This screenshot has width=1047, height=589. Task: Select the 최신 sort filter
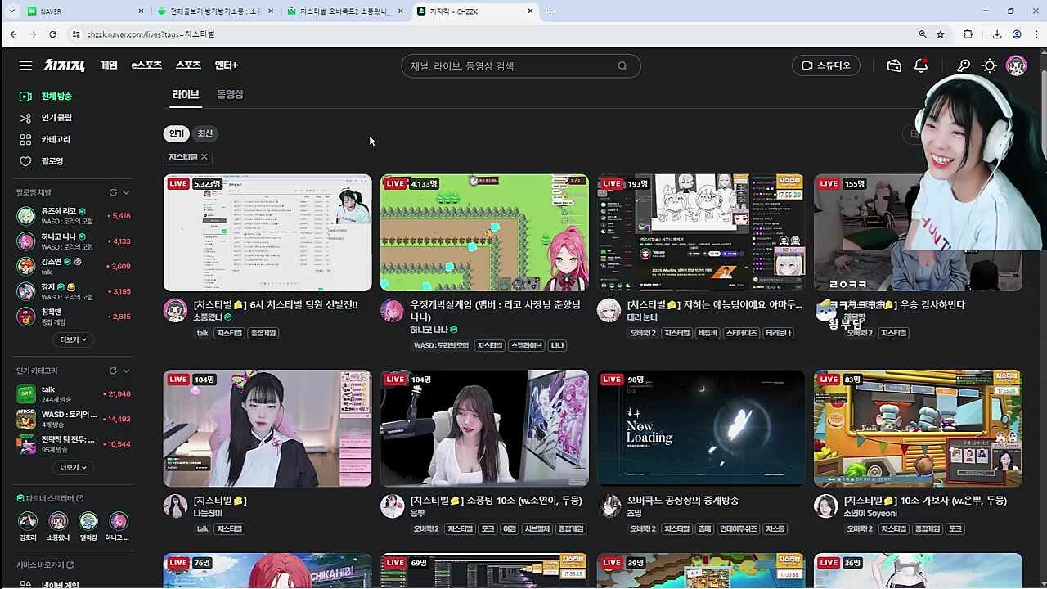pos(205,133)
